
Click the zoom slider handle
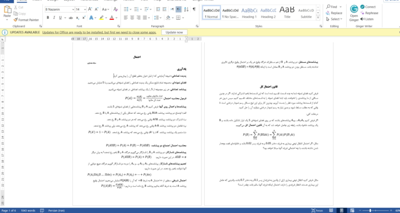[370, 210]
